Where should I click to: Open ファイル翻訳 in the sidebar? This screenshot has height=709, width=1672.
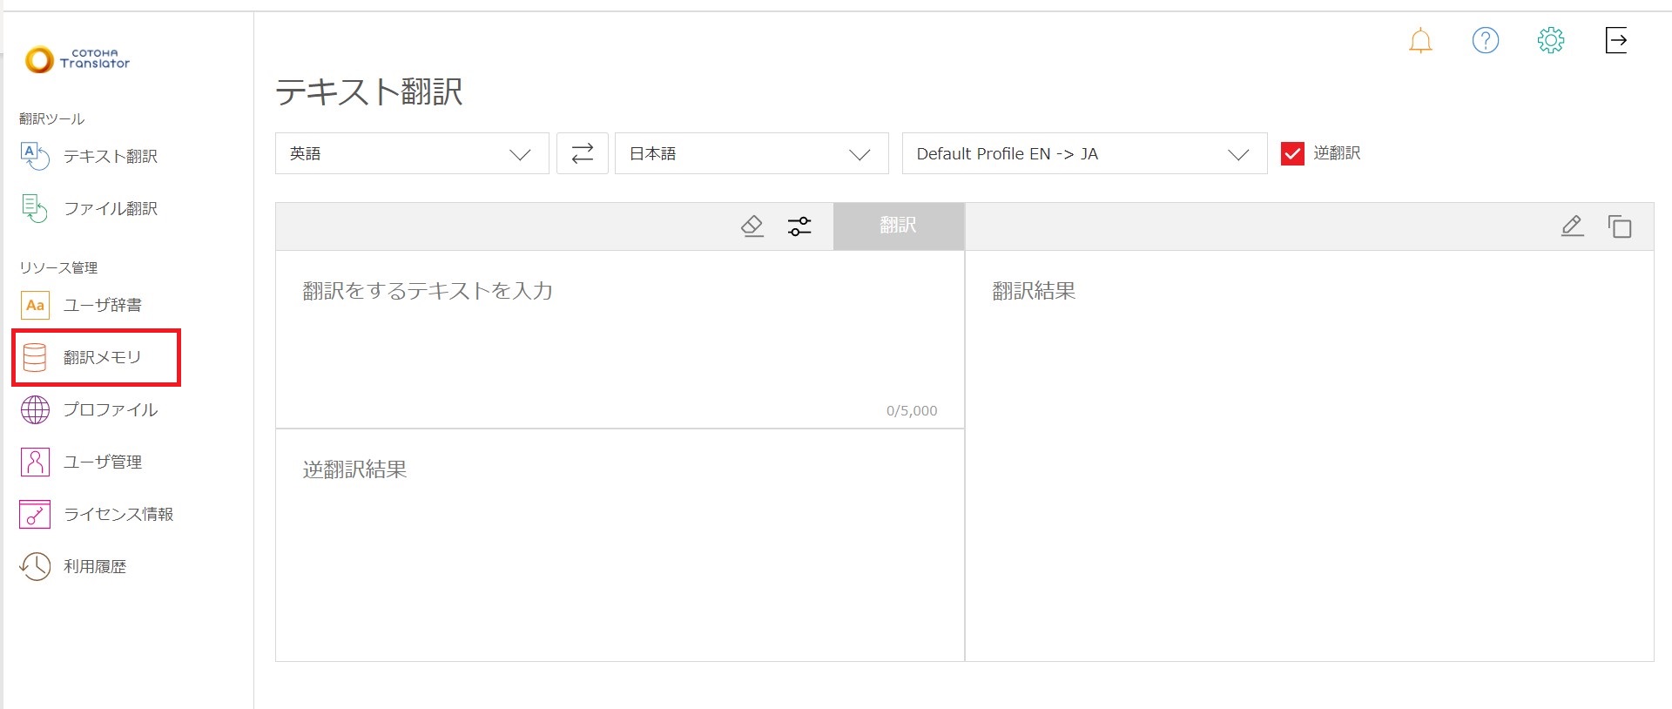click(110, 209)
